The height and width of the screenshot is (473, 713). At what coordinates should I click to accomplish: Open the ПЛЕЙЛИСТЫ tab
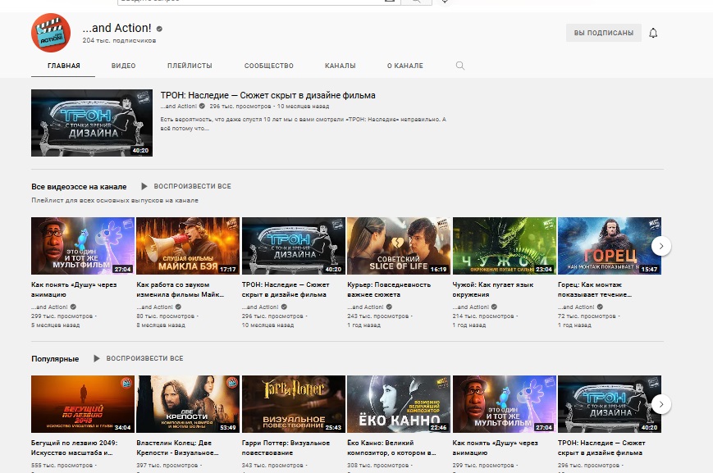pyautogui.click(x=190, y=66)
